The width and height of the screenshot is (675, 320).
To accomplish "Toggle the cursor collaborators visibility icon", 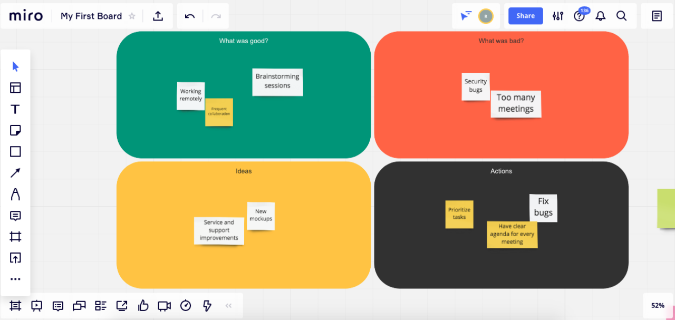I will click(465, 16).
